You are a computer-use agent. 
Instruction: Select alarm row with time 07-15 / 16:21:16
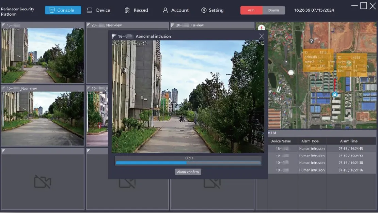[321, 170]
